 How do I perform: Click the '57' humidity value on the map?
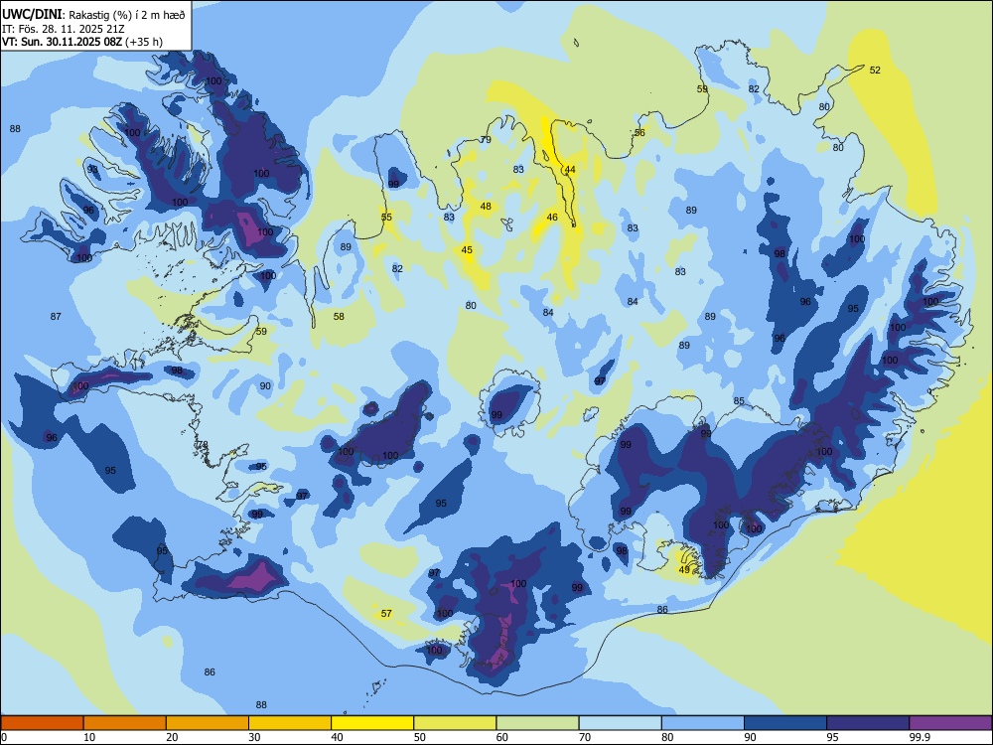coord(386,614)
